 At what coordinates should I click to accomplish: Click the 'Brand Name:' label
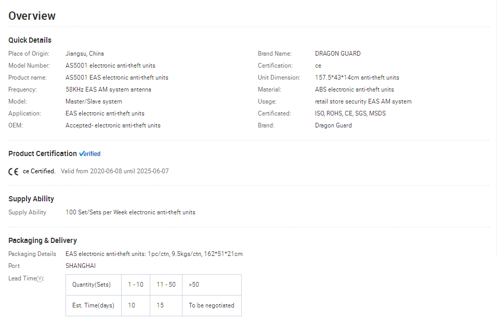click(x=275, y=54)
